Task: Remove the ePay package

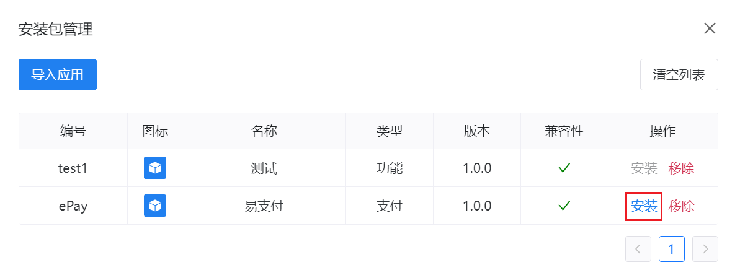Action: (x=681, y=206)
